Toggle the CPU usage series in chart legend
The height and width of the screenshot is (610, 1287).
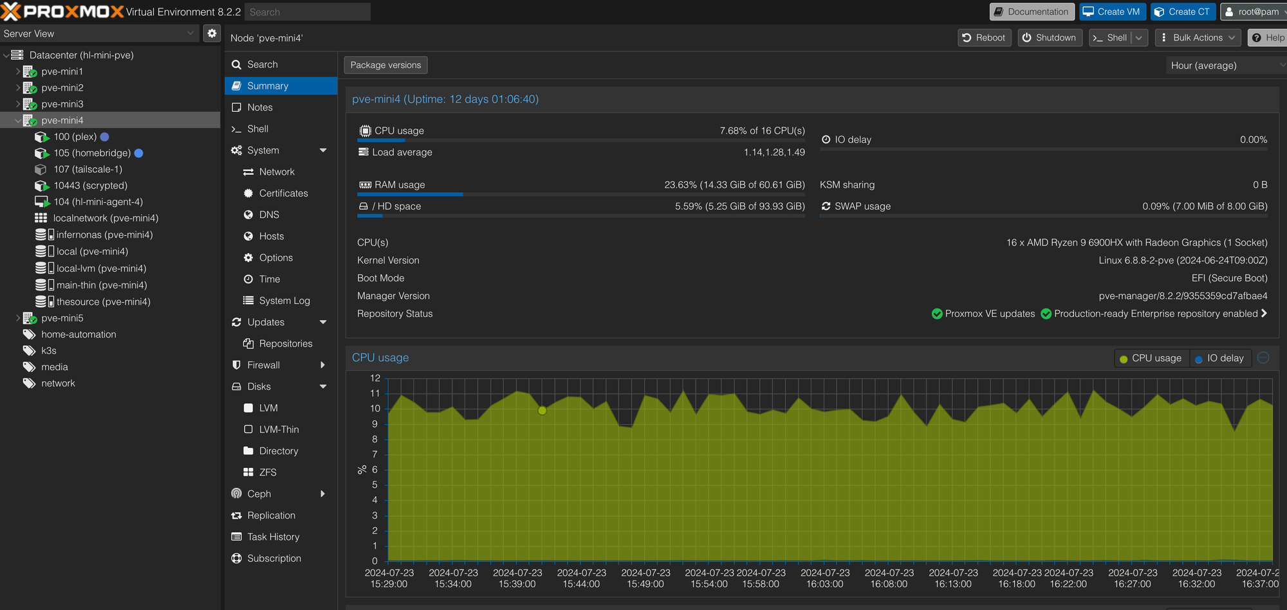(1151, 359)
